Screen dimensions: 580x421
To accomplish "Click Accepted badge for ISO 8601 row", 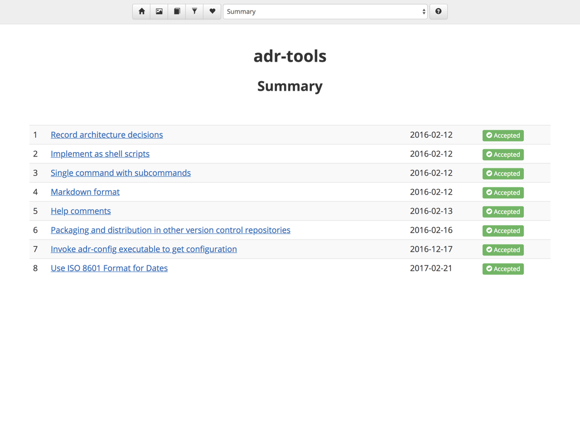I will (503, 269).
